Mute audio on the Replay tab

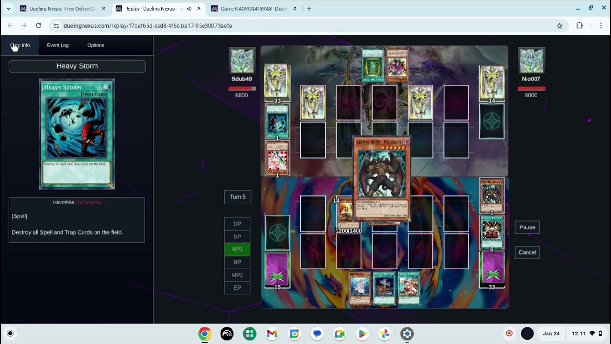(x=189, y=9)
